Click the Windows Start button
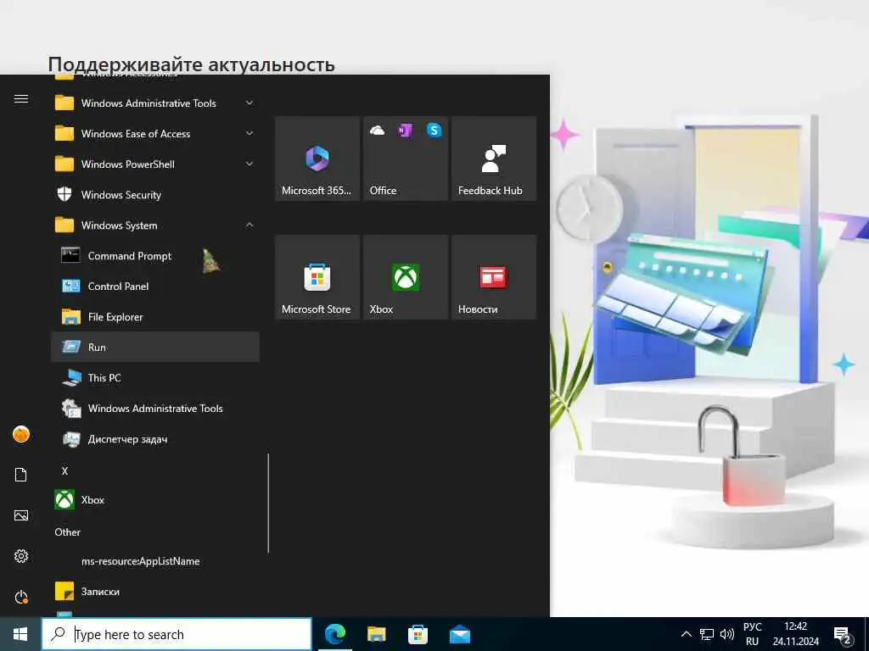869x651 pixels. click(20, 634)
